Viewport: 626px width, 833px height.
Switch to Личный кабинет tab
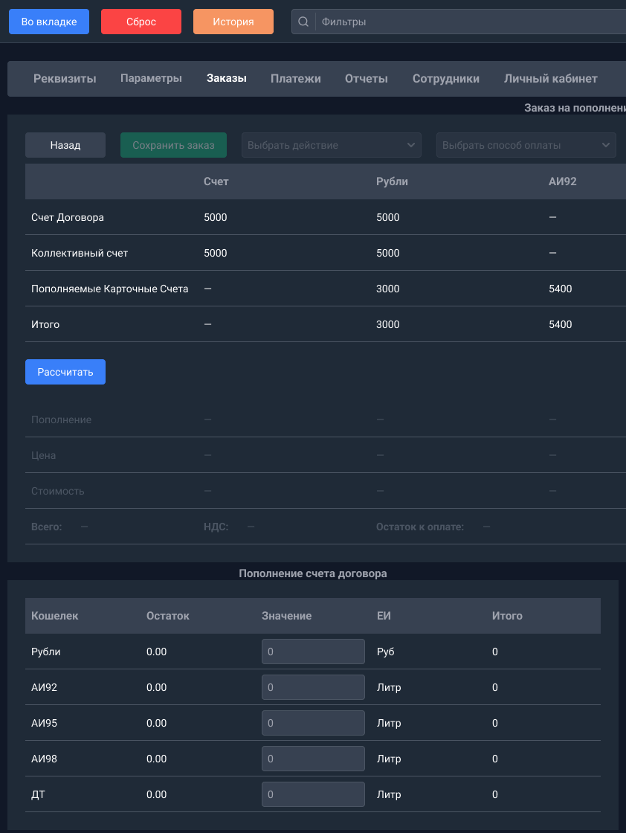(x=550, y=79)
